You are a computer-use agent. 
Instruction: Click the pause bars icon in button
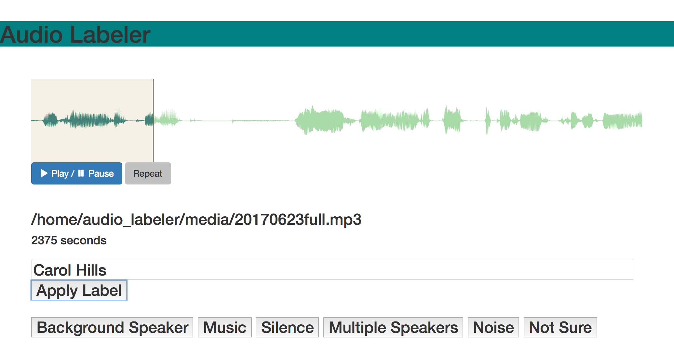81,173
